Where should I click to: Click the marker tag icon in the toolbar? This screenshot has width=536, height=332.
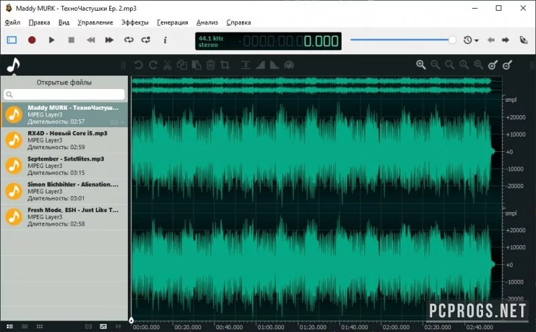pyautogui.click(x=523, y=40)
